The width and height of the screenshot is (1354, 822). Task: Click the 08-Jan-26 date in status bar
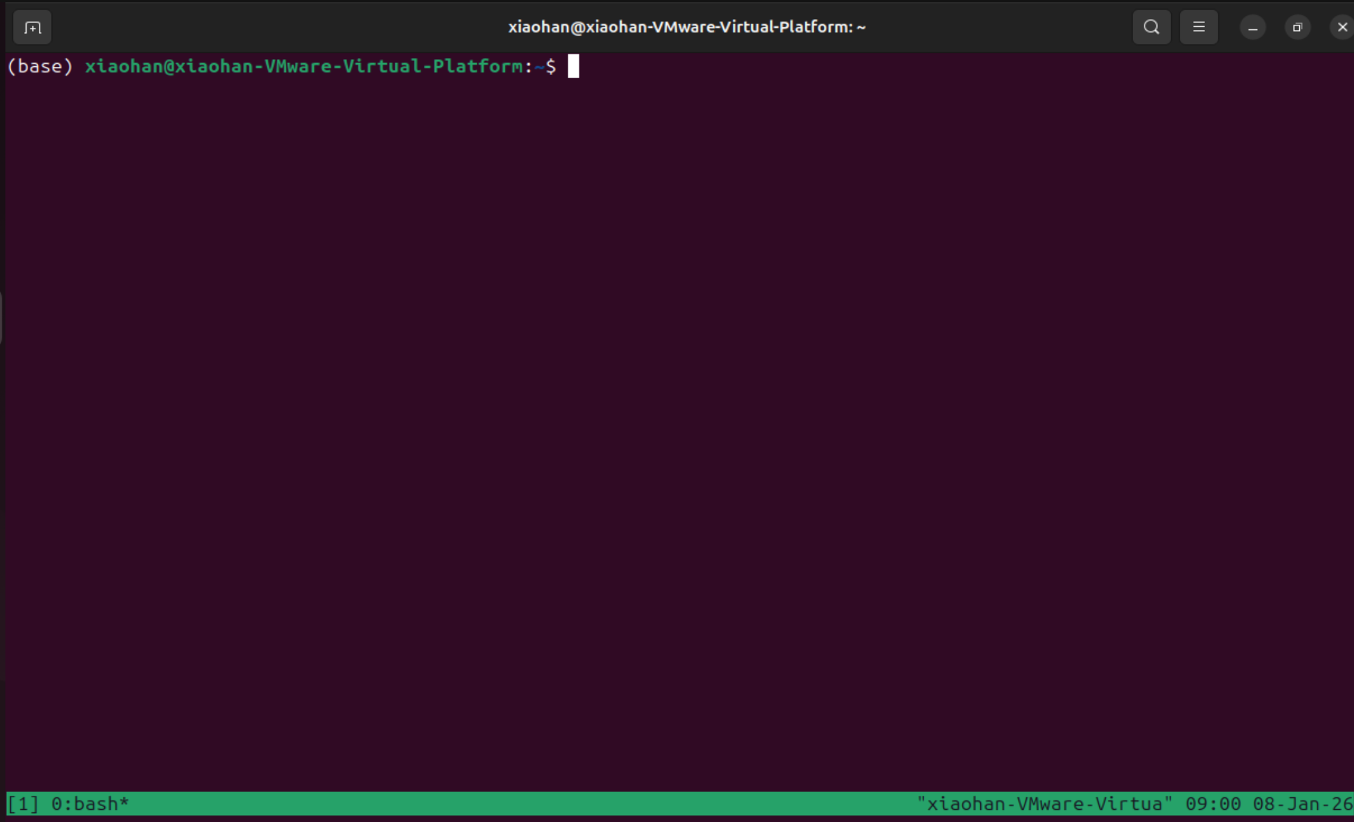(x=1302, y=804)
